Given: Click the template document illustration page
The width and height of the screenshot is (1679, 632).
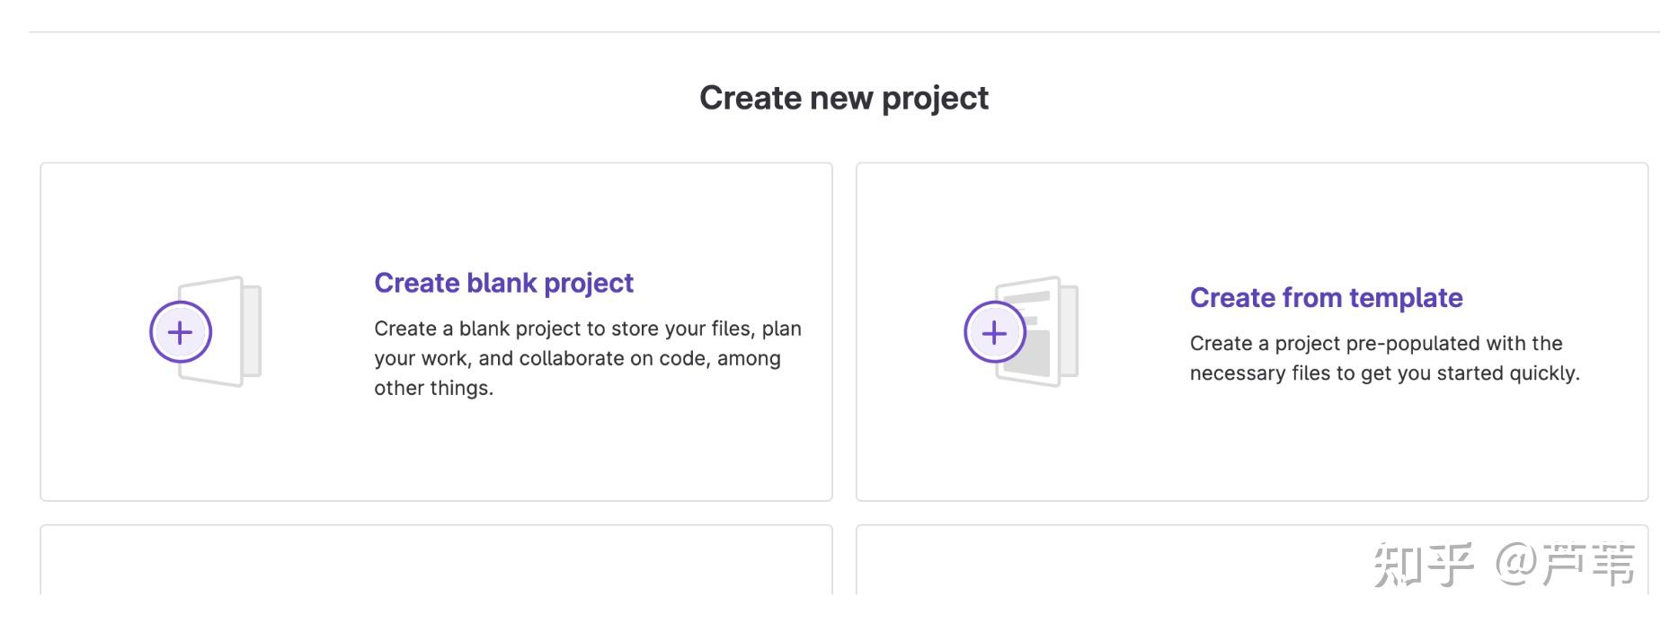Looking at the screenshot, I should (1043, 355).
